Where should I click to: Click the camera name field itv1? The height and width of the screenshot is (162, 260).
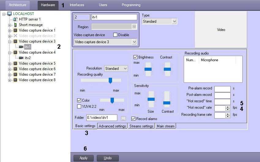(x=114, y=17)
